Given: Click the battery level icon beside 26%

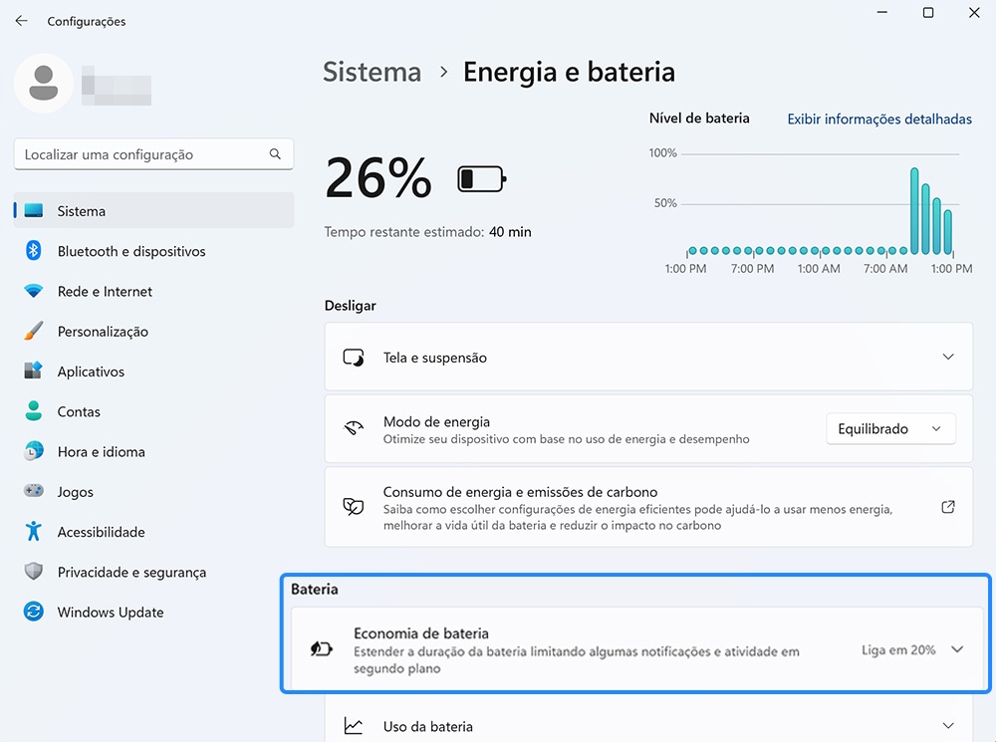Looking at the screenshot, I should pyautogui.click(x=481, y=178).
